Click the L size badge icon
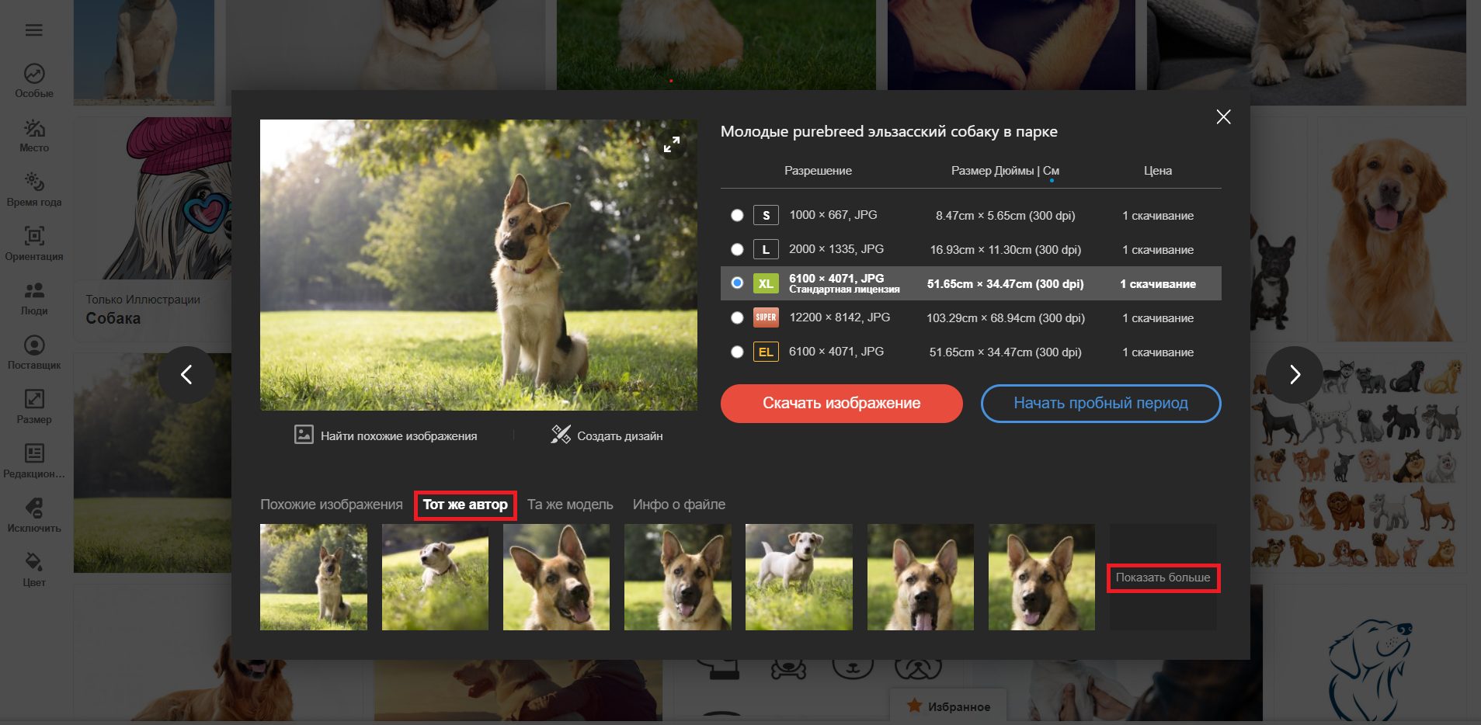The height and width of the screenshot is (725, 1481). [766, 250]
